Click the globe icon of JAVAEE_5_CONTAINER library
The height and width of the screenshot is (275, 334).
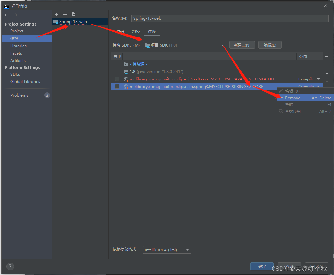click(126, 79)
